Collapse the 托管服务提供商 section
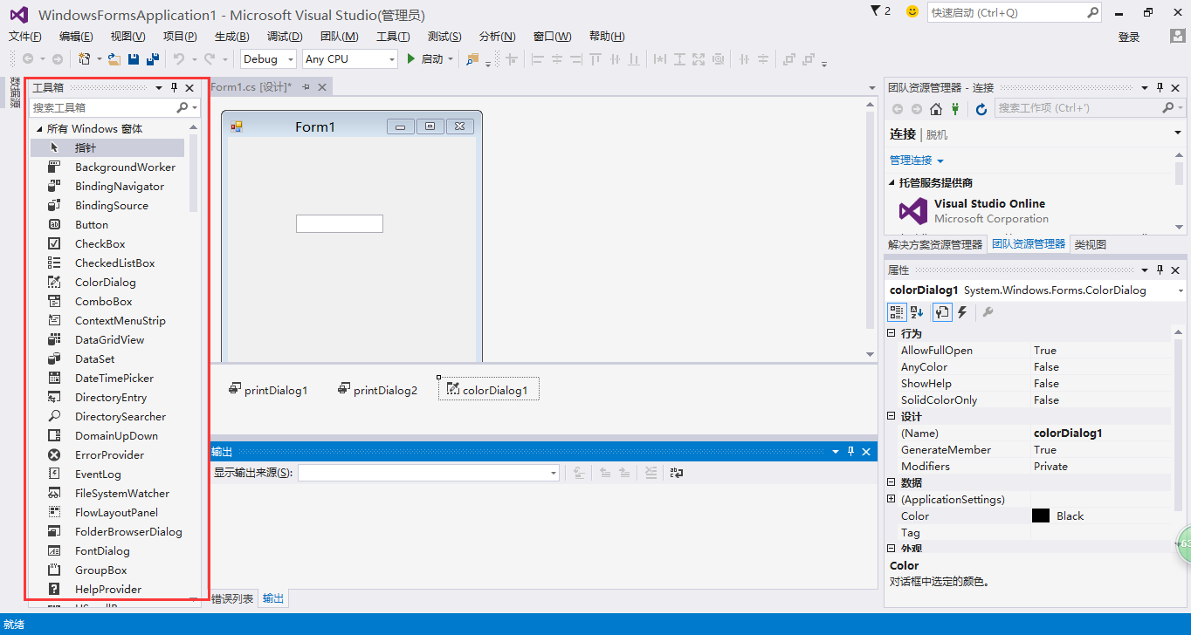The height and width of the screenshot is (635, 1191). [x=892, y=182]
